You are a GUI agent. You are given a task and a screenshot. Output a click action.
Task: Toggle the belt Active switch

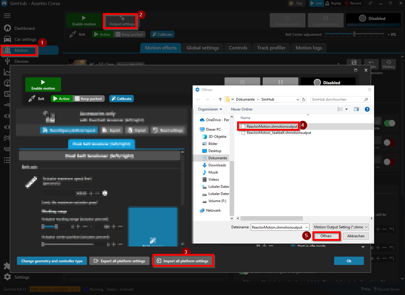coord(62,99)
